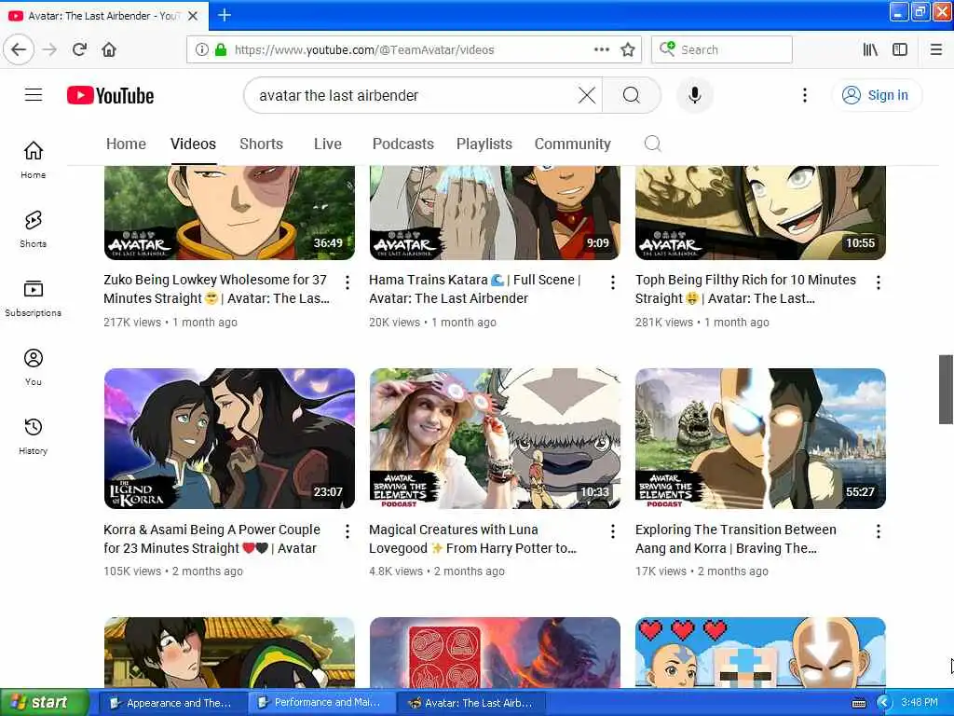The width and height of the screenshot is (954, 716).
Task: Open YouTube guide hamburger menu
Action: (x=34, y=95)
